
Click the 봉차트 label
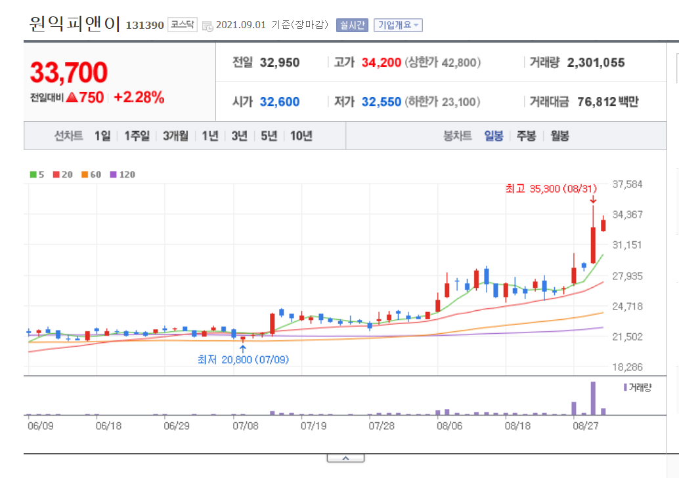tap(458, 136)
